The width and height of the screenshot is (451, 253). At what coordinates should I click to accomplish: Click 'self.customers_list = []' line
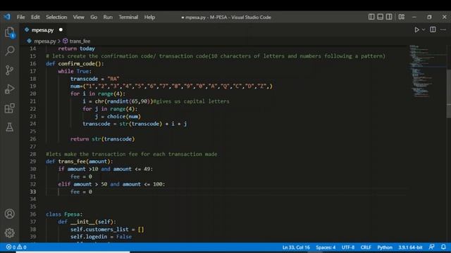click(x=107, y=229)
